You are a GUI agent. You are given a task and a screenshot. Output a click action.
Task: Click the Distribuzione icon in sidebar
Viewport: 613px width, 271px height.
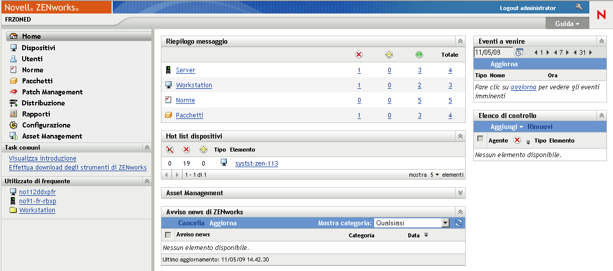pos(14,103)
